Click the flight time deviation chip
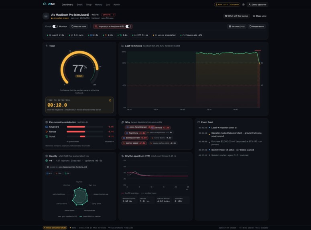This screenshot has height=230, width=311. coord(136,133)
